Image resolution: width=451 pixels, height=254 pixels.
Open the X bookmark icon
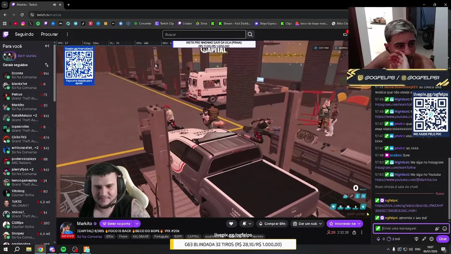click(x=30, y=24)
